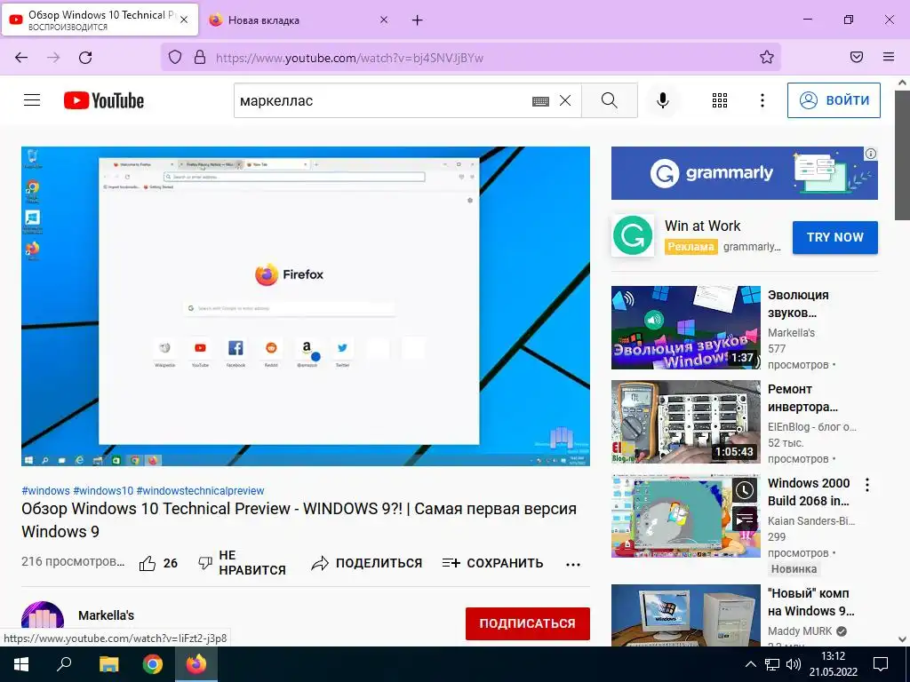Launch Chrome from the taskbar

(x=153, y=664)
